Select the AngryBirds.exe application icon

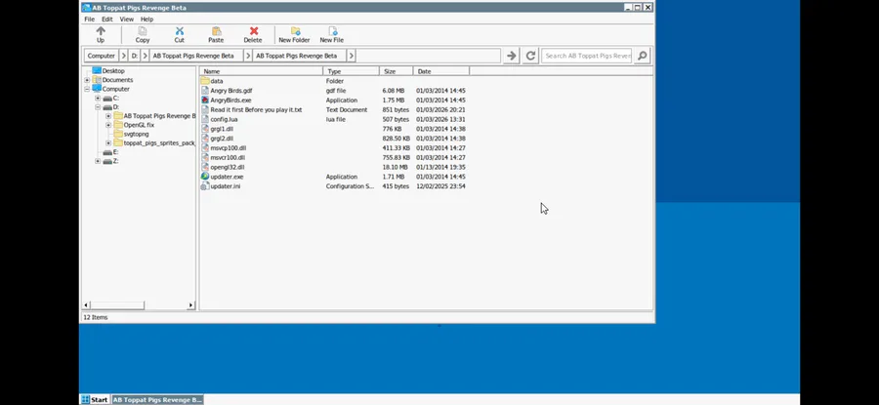point(205,101)
